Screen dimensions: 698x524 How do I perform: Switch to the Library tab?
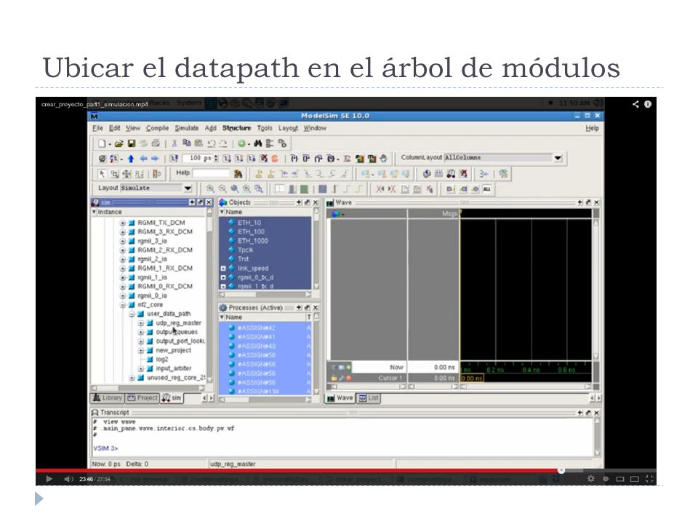(x=108, y=398)
